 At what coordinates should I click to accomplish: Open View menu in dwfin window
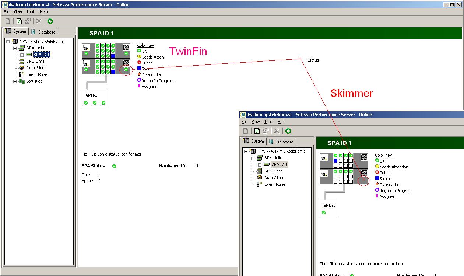(x=18, y=12)
